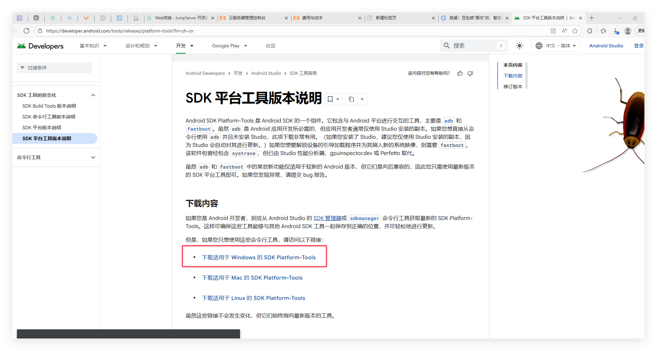Screen dimensions: 657x351
Task: Select SDK Build Tools 版本说明 in sidebar
Action: click(48, 106)
